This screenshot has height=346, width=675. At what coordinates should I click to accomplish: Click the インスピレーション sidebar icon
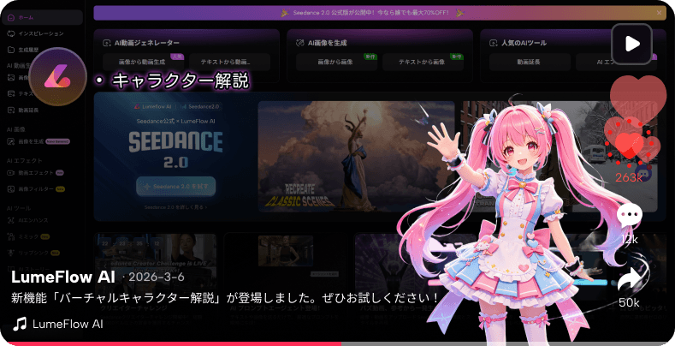[11, 33]
